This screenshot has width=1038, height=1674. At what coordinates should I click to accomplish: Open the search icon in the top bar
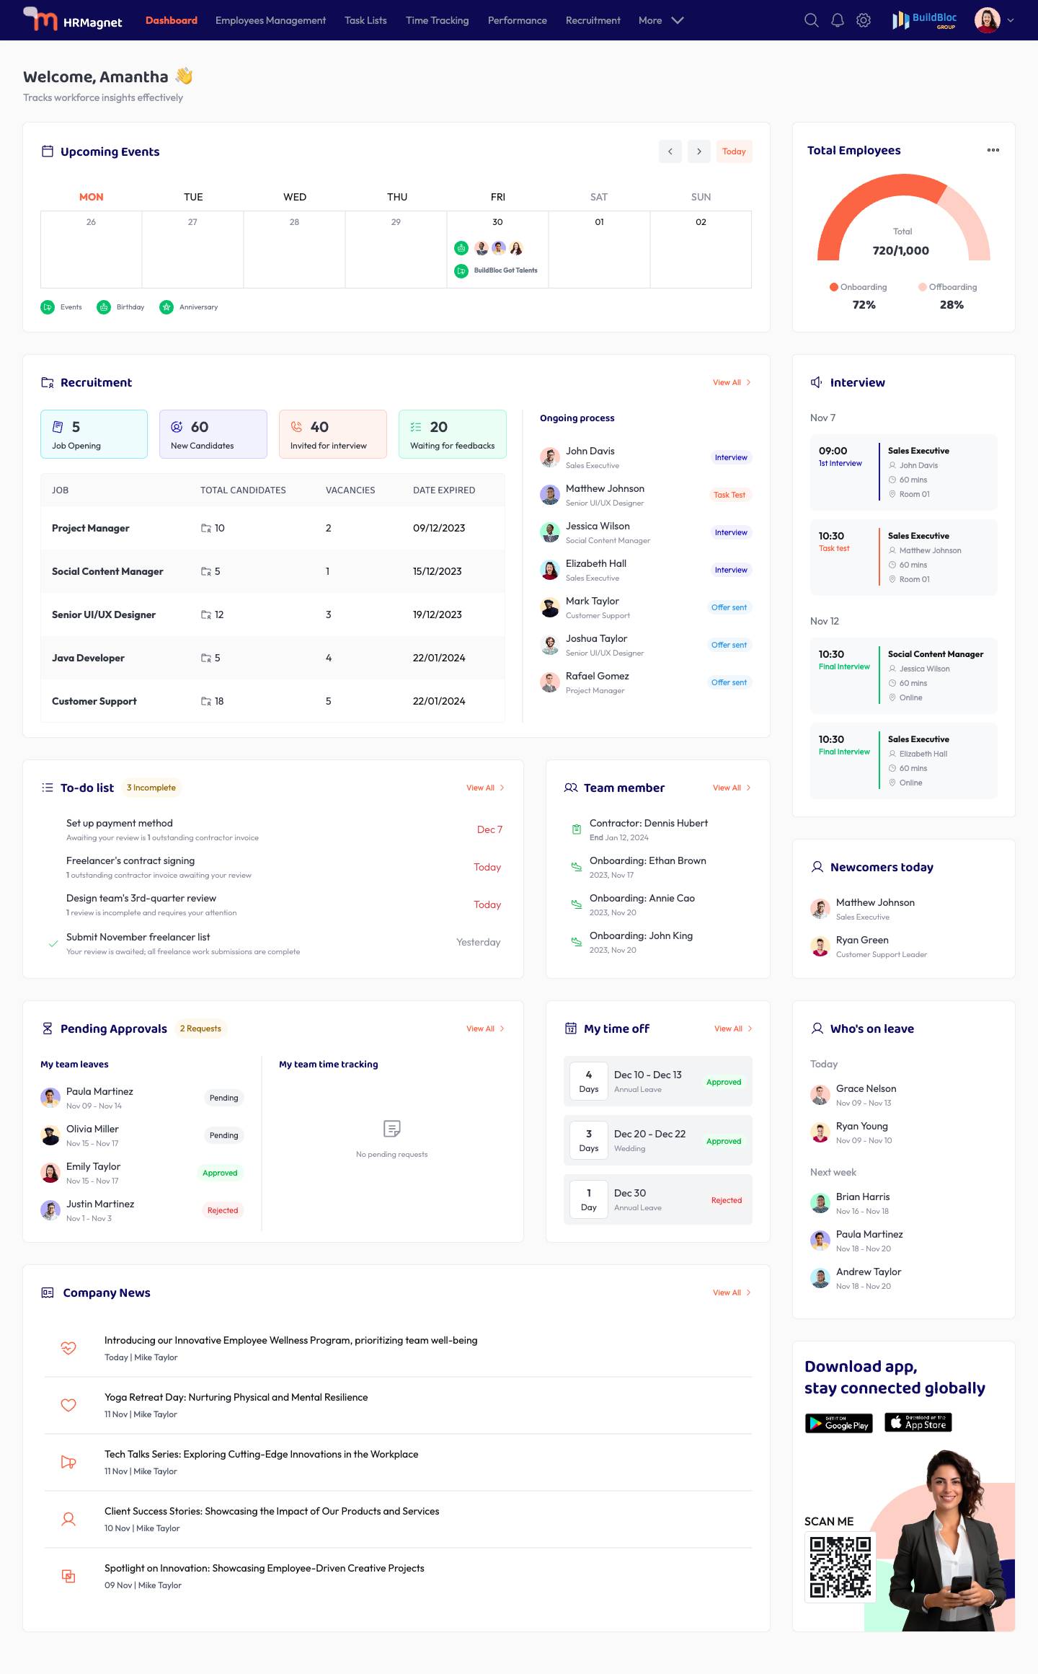pos(812,20)
